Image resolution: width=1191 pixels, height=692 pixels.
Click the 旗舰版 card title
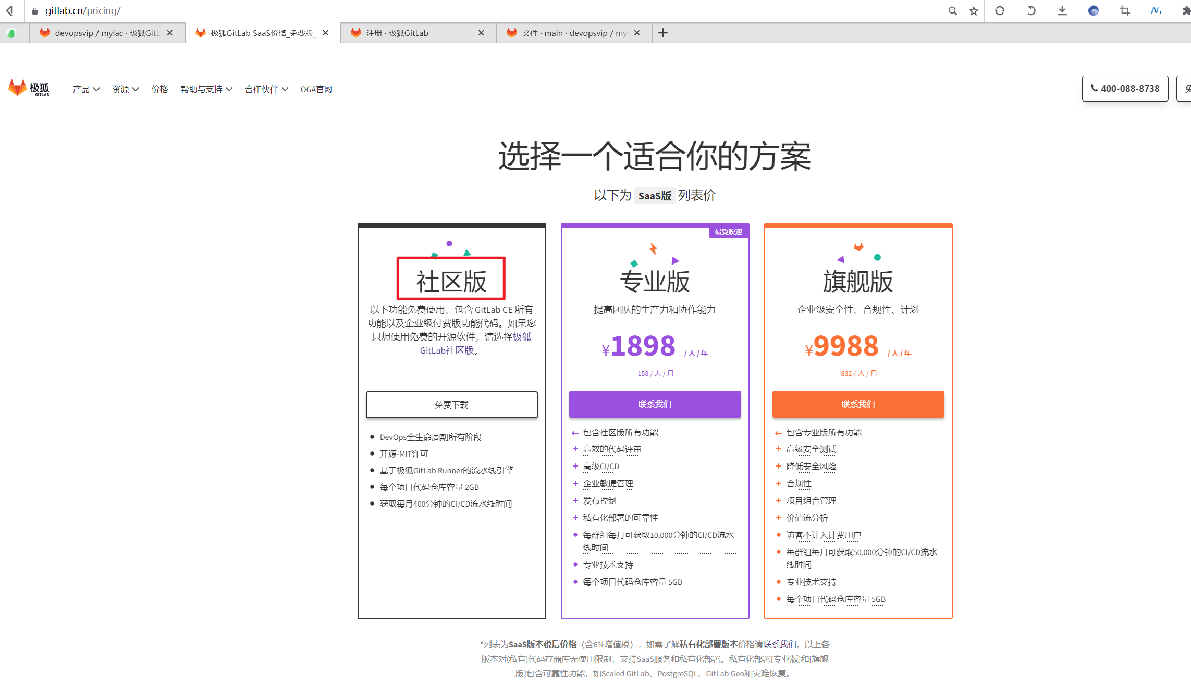coord(858,281)
